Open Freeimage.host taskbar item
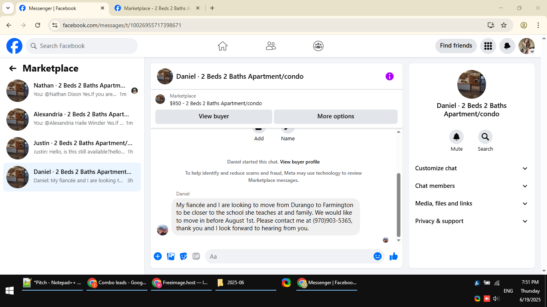Viewport: 547px width, 307px height. click(181, 283)
